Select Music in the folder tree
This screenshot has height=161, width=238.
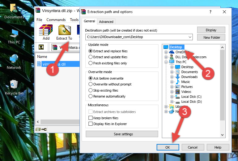click(185, 82)
